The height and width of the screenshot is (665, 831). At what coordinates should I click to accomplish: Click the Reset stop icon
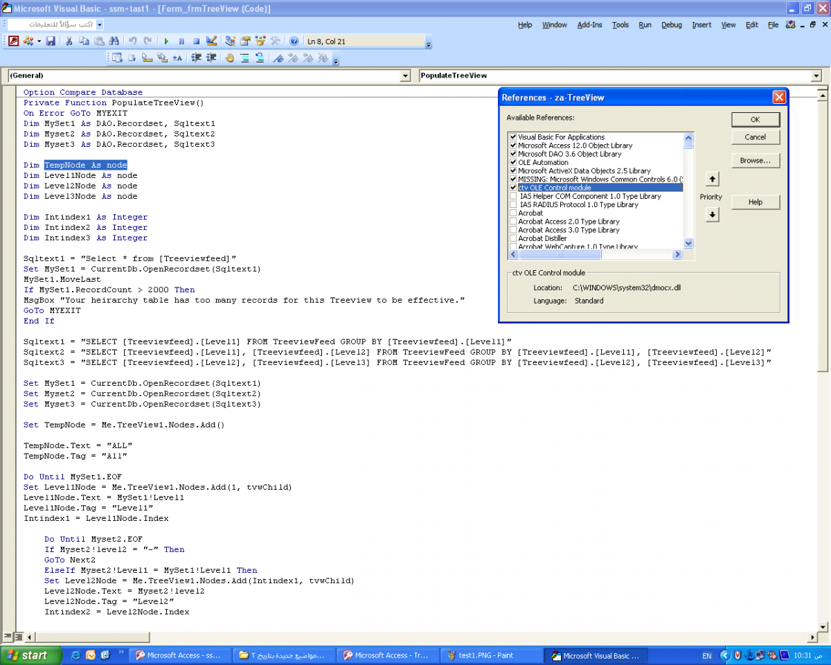tap(197, 42)
